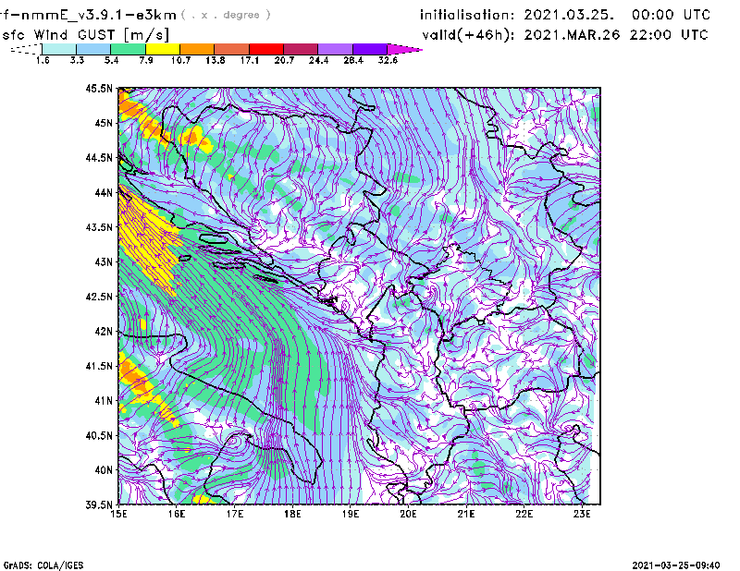This screenshot has width=740, height=571.
Task: Click the '44.5N' latitude label
Action: click(x=99, y=157)
